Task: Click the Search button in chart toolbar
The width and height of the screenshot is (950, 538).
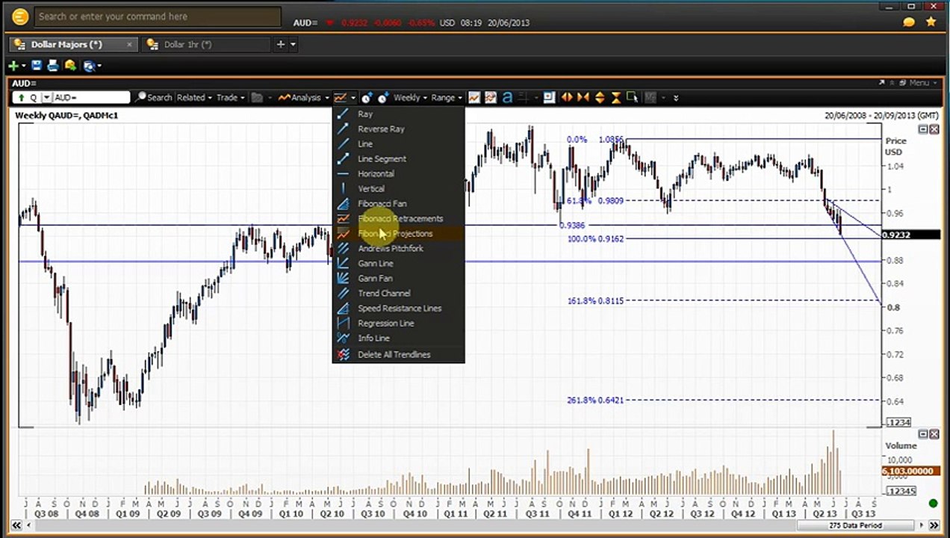Action: tap(154, 98)
